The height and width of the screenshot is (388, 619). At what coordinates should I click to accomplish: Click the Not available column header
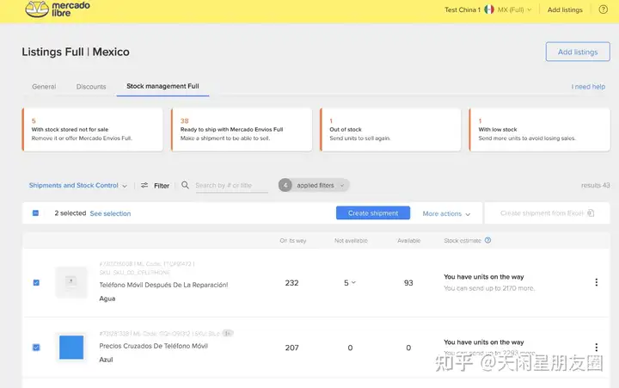pos(351,241)
